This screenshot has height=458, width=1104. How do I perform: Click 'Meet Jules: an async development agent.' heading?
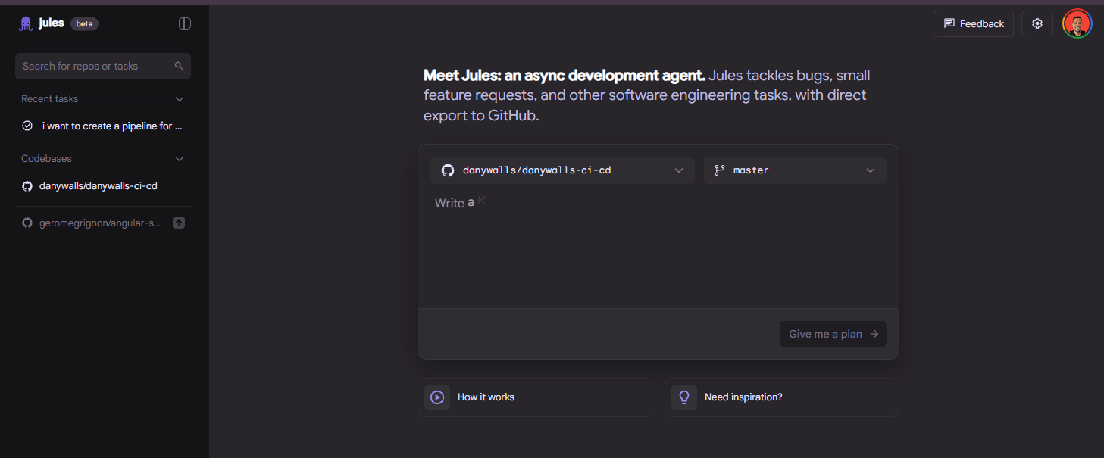tap(565, 76)
